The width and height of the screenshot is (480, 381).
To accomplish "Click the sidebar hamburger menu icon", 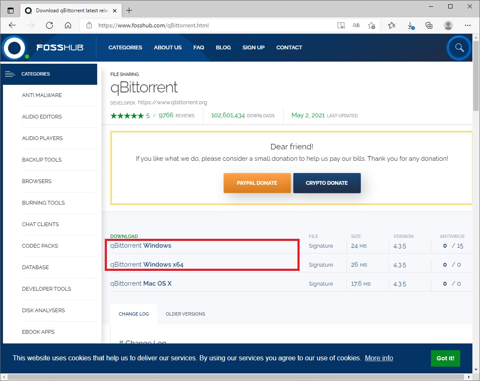I will [10, 74].
